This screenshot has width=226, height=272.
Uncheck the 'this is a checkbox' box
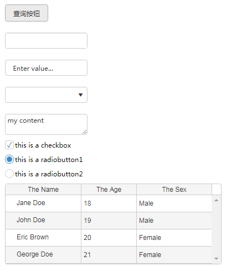[x=9, y=145]
